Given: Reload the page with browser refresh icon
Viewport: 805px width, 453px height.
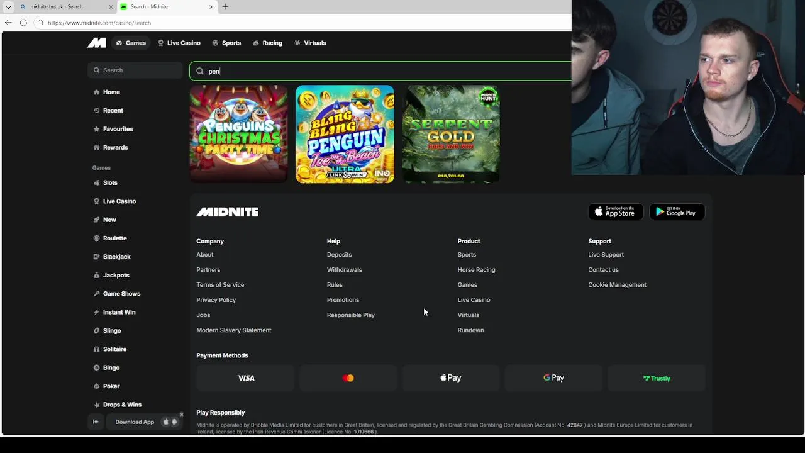Looking at the screenshot, I should [x=23, y=23].
